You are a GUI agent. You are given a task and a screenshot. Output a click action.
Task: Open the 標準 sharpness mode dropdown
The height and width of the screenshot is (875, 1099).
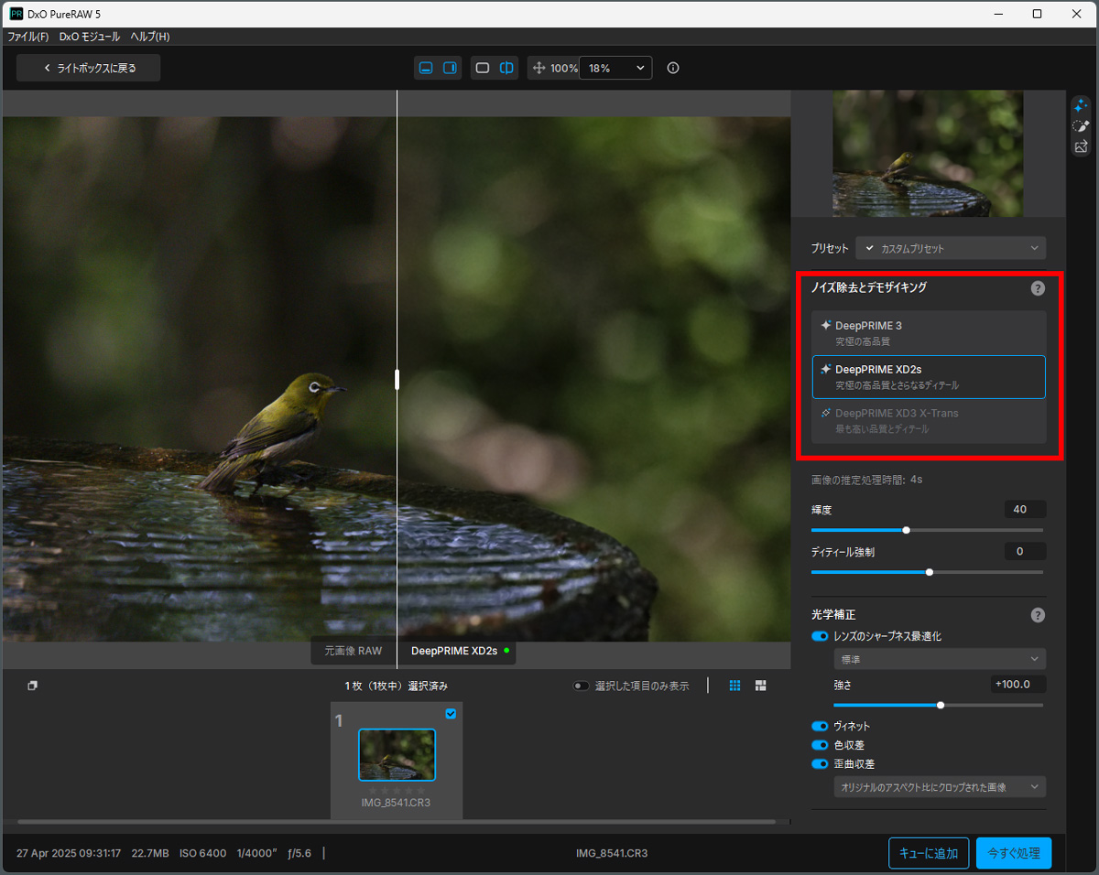tap(940, 659)
